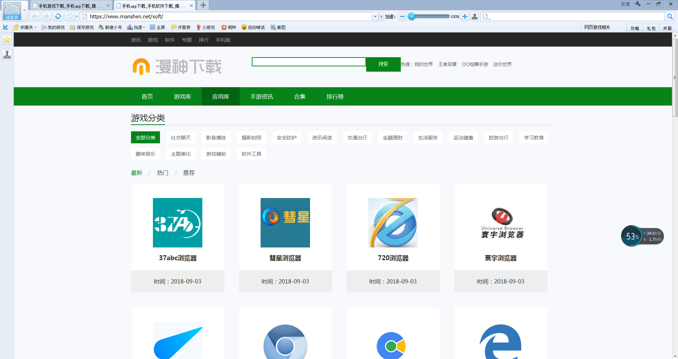
Task: Click the go arrow beside address bar
Action: [x=381, y=16]
